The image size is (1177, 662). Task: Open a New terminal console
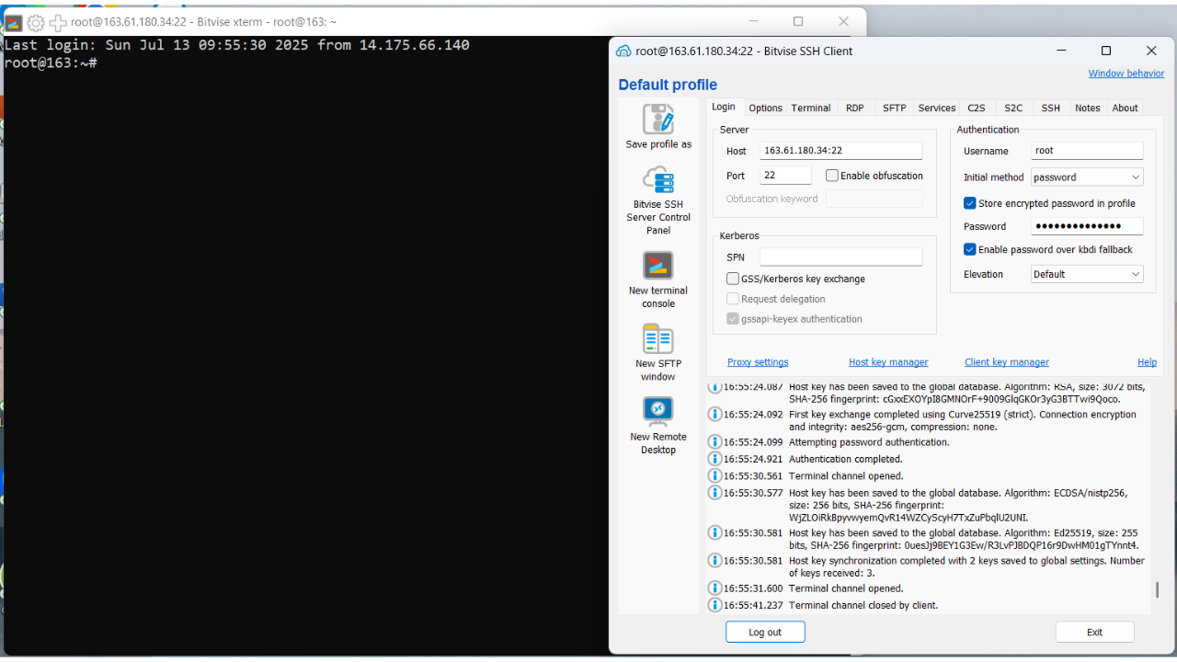(x=658, y=266)
